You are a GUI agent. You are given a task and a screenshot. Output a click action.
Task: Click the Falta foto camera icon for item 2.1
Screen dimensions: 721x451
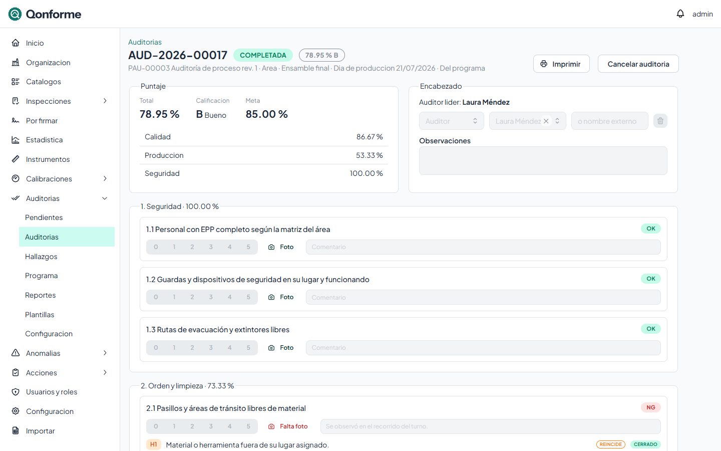tap(271, 426)
